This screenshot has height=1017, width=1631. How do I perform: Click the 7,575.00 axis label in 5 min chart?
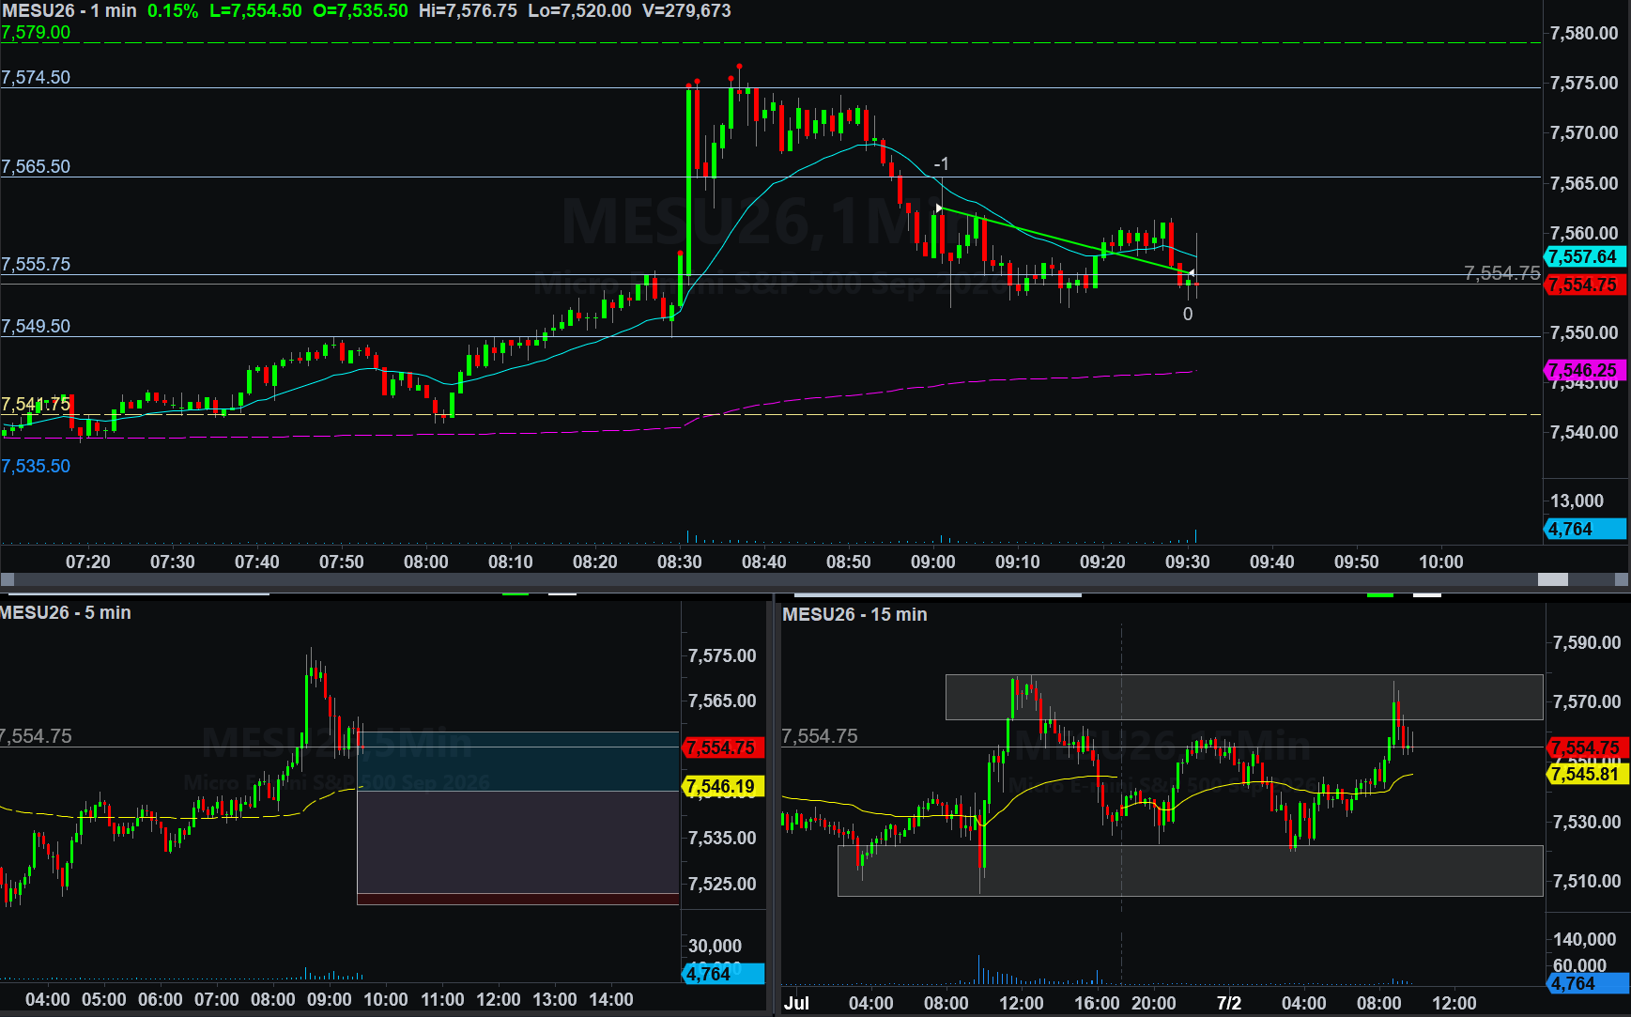click(x=722, y=655)
